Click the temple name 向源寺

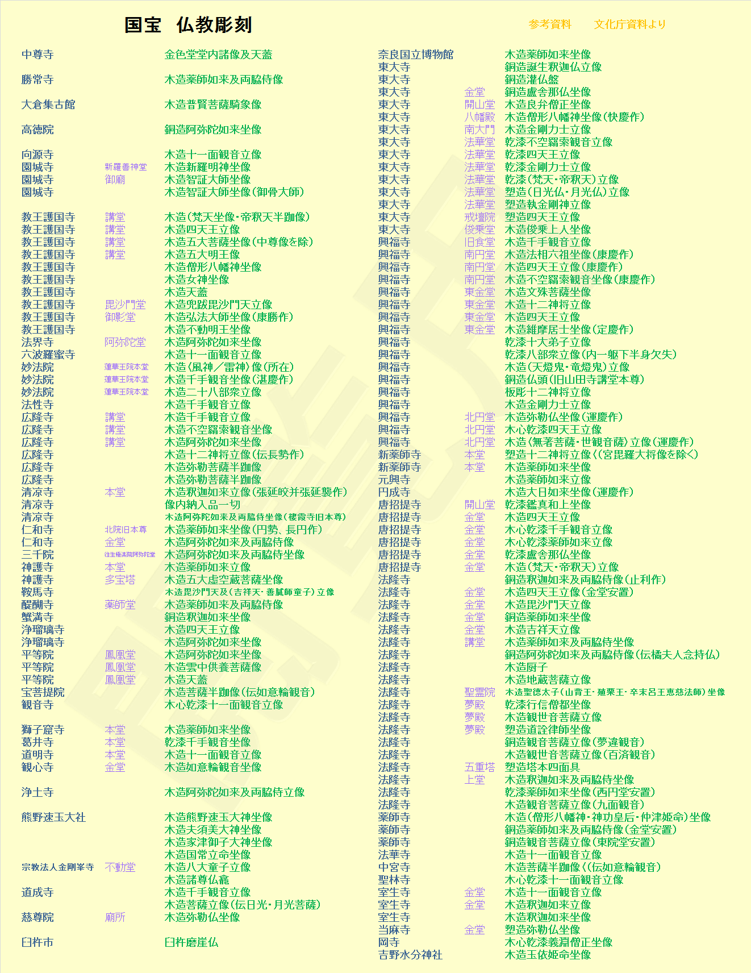coord(37,155)
